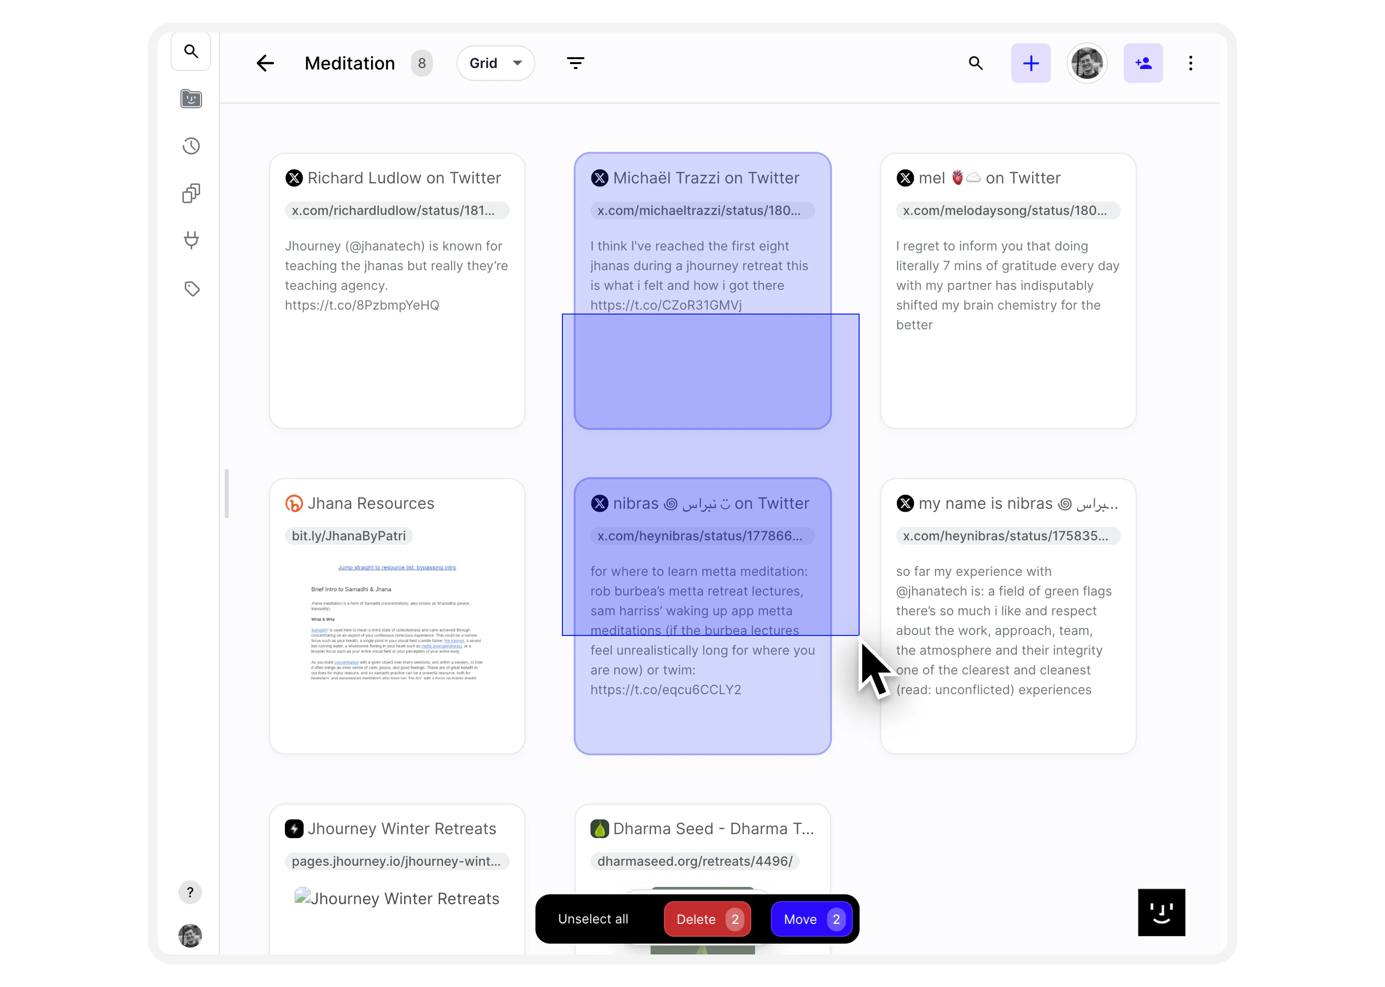Click 'Jhana Resources' card title
The height and width of the screenshot is (987, 1385).
[371, 504]
